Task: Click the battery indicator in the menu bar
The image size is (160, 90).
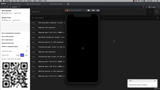Action: pyautogui.click(x=143, y=1)
